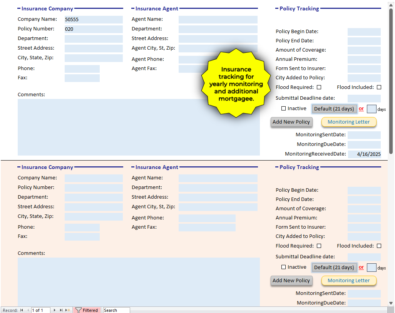395x313 pixels.
Task: Create a new blank record with asterisk arrow
Action: 68,310
